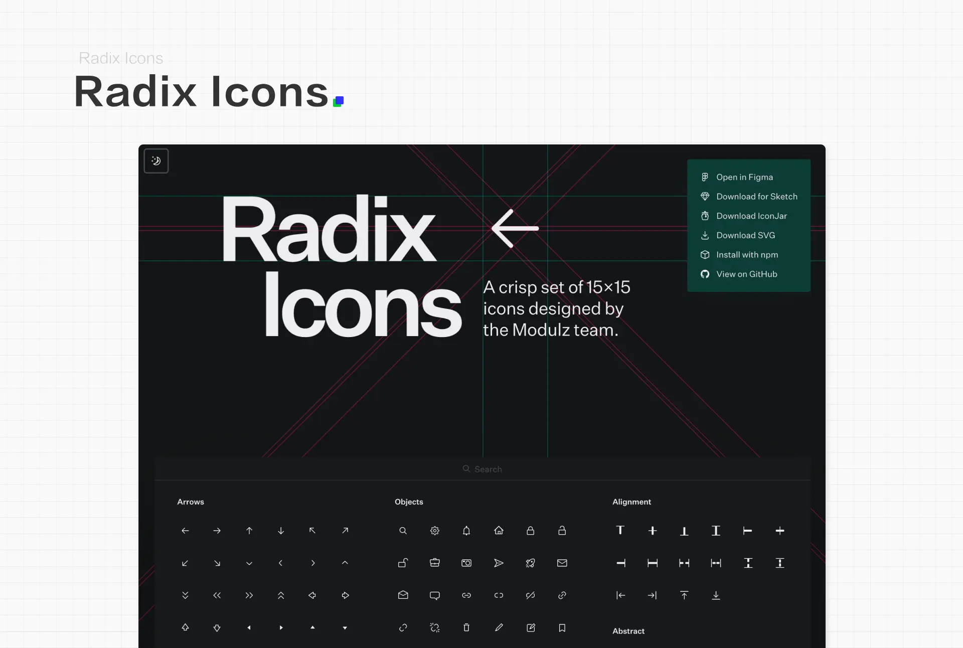The image size is (963, 648).
Task: Click the Objects category expander
Action: click(x=408, y=501)
